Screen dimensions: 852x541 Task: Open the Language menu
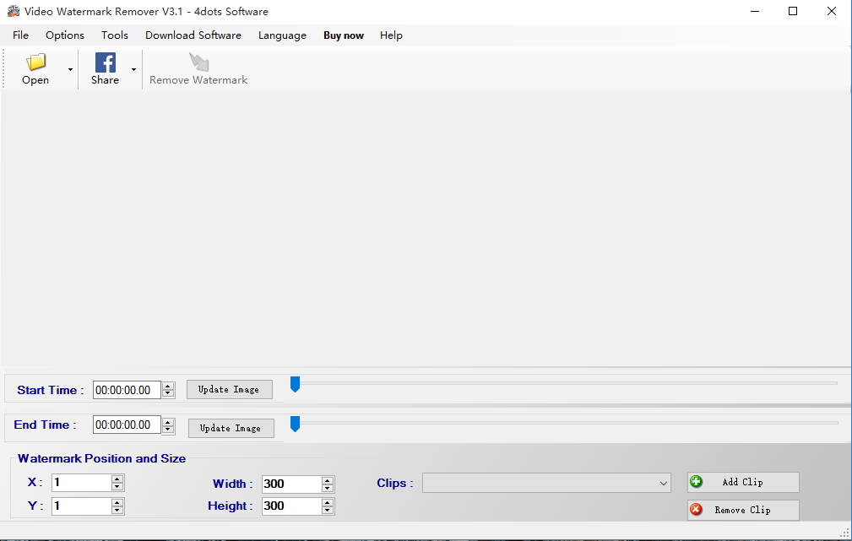tap(282, 35)
